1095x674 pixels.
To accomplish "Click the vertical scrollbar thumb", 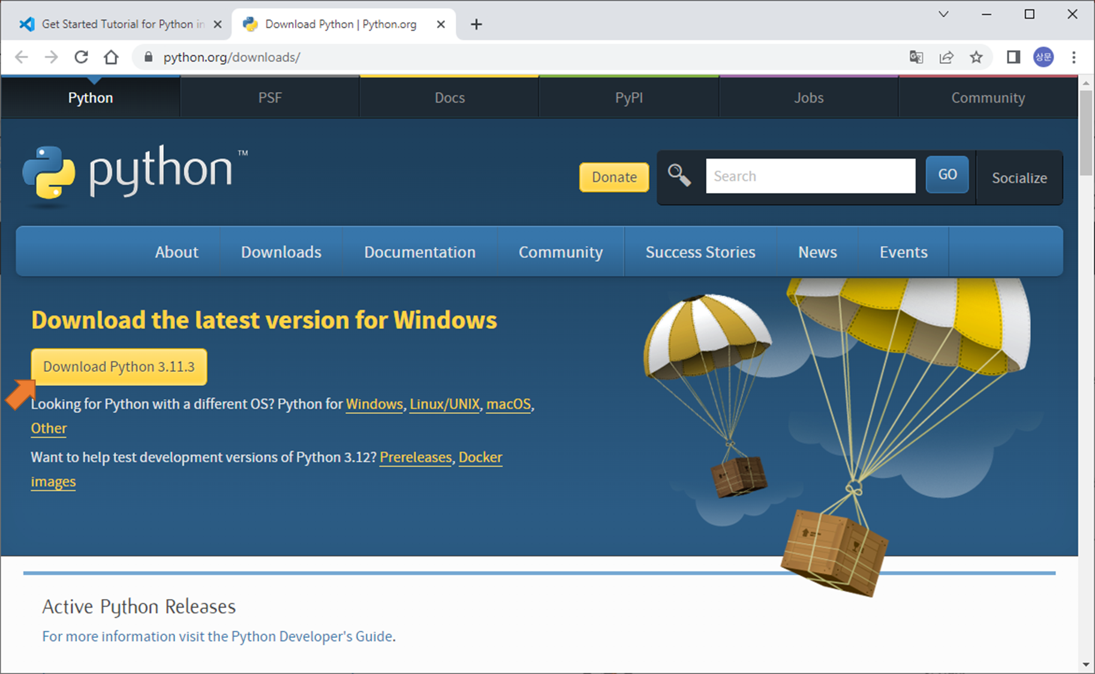I will pyautogui.click(x=1086, y=133).
